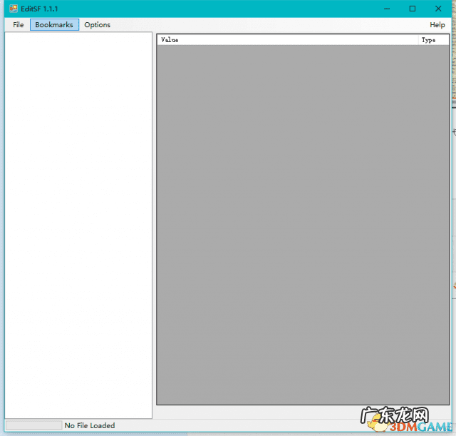This screenshot has height=436, width=456.
Task: Open the Options menu
Action: coord(97,25)
